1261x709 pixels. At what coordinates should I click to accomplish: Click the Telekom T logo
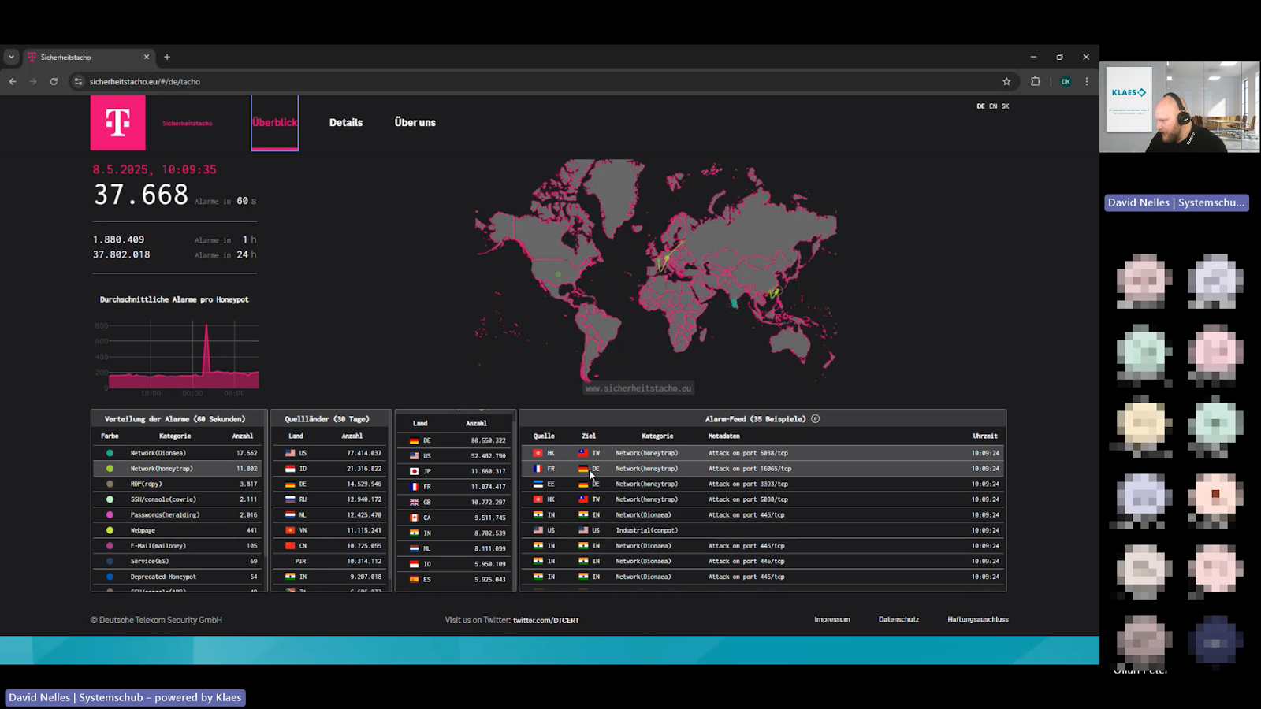click(x=118, y=123)
